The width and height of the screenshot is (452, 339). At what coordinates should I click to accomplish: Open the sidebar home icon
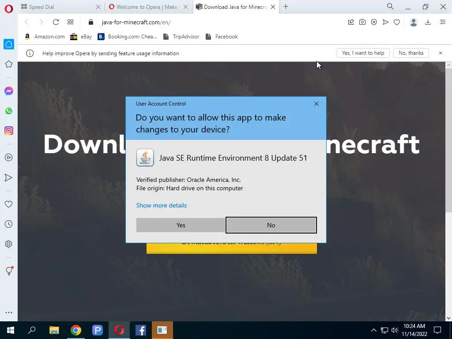[9, 44]
